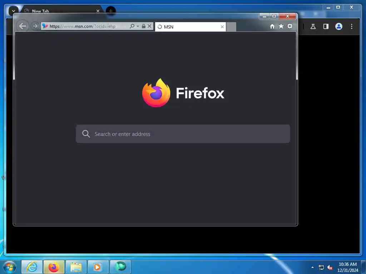Viewport: 366px width, 274px height.
Task: Launch Windows Media Player from taskbar
Action: [x=98, y=267]
